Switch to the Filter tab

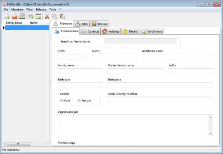(82, 24)
